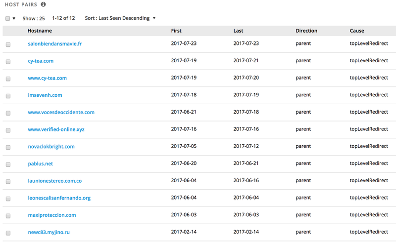Screen dimensions: 396x243
Task: Open the select-all dropdown arrow
Action: point(14,18)
